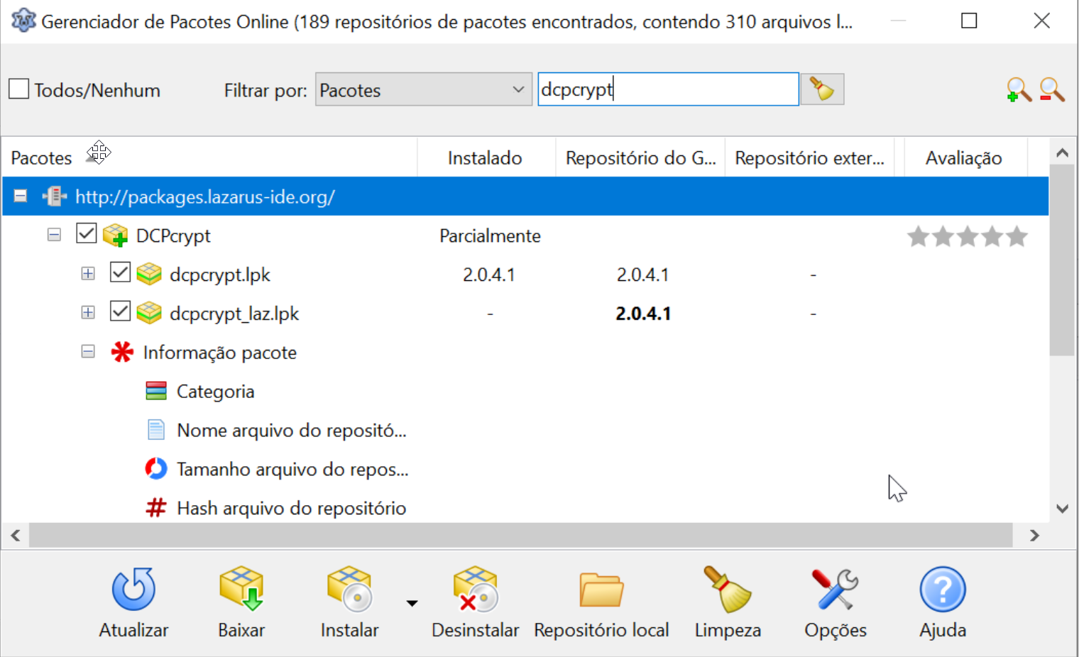Click the Atualizar refresh icon

coord(133,589)
